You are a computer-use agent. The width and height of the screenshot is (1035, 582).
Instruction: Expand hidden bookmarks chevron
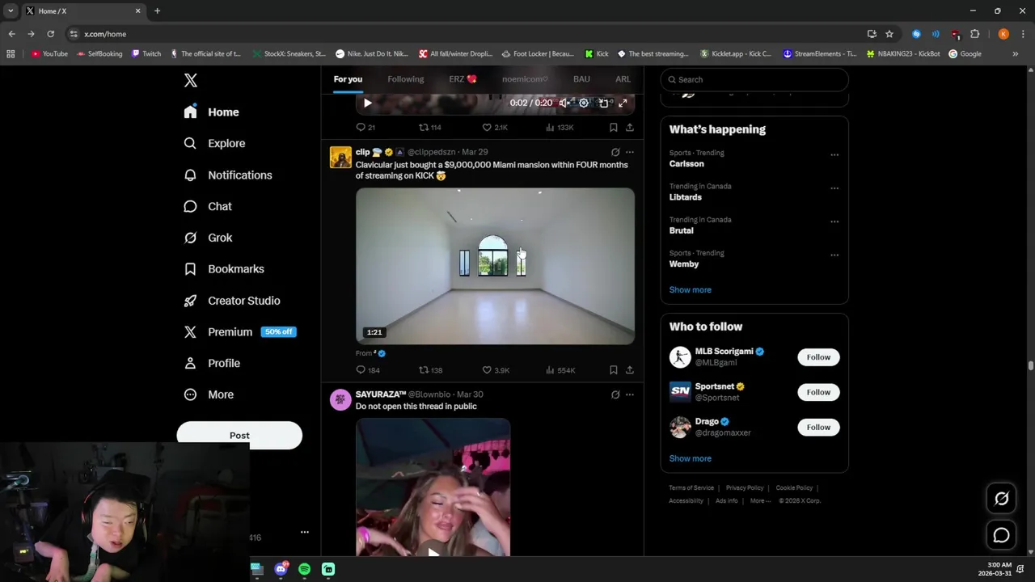1015,53
